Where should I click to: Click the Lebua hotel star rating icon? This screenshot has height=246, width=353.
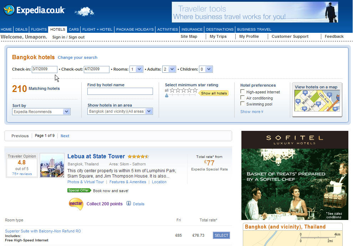[138, 156]
